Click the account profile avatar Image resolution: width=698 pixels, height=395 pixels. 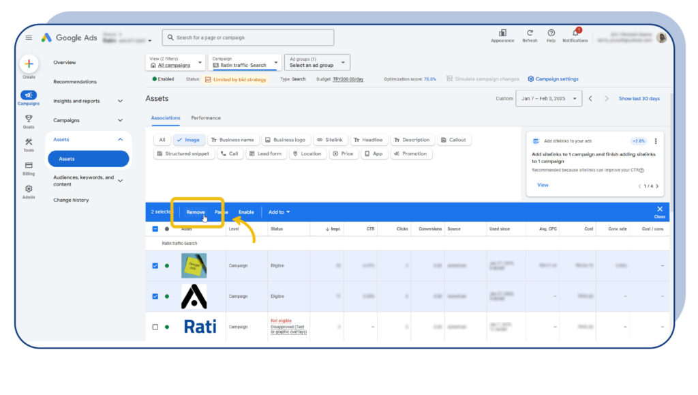point(661,38)
